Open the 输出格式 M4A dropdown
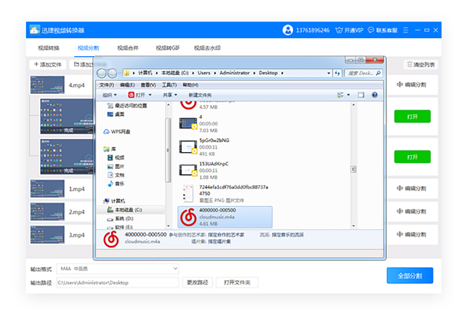Viewport: 469px width, 323px height. pyautogui.click(x=118, y=269)
